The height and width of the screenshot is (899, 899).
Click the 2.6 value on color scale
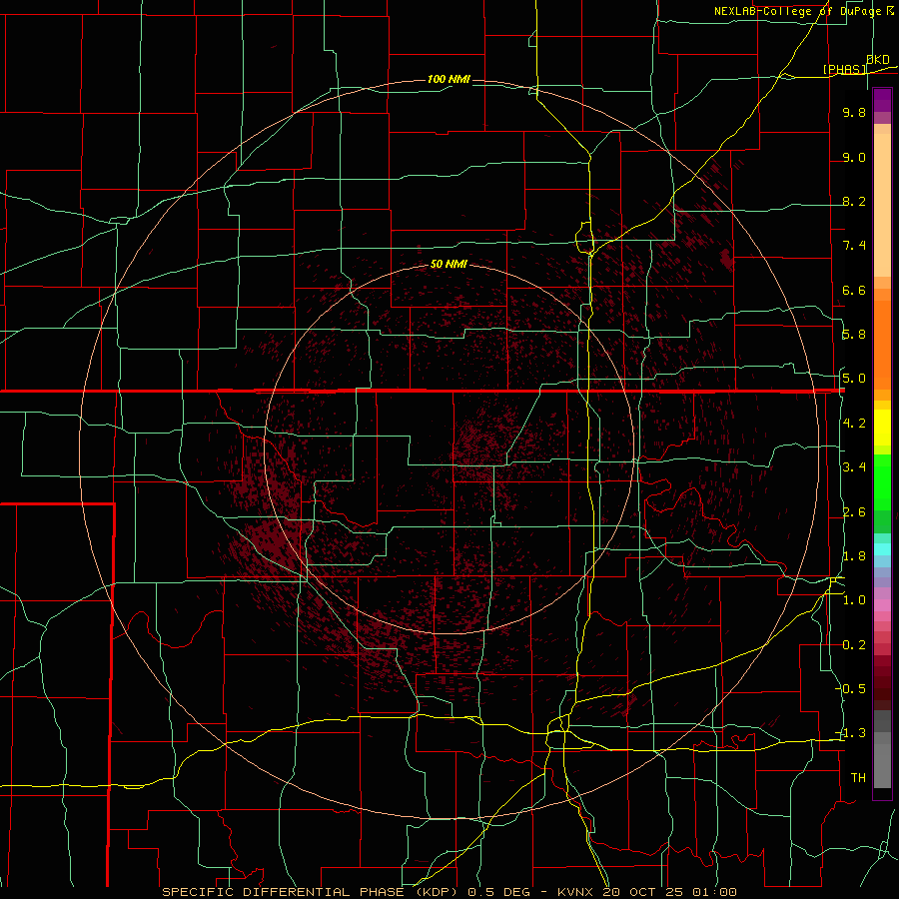click(854, 512)
